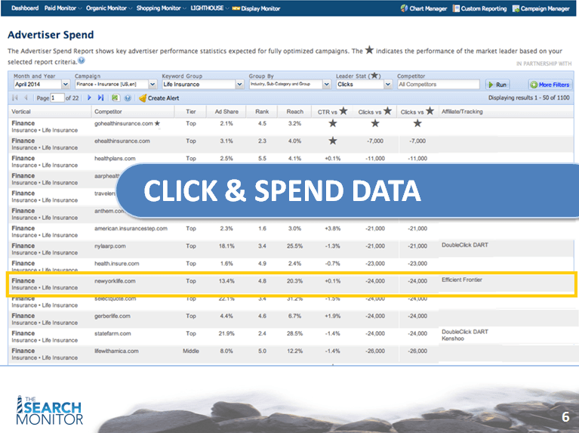Click the help icon after report description
Viewport: 579px width, 433px height.
(x=82, y=60)
